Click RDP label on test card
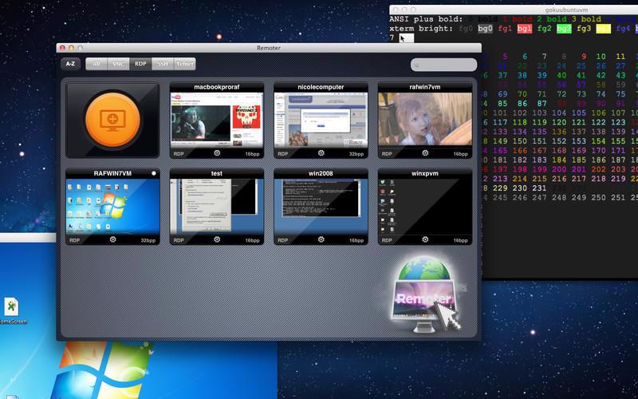 179,240
